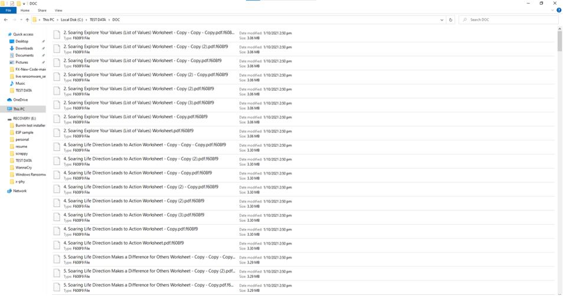
Task: Switch to the View ribbon tab
Action: (58, 11)
